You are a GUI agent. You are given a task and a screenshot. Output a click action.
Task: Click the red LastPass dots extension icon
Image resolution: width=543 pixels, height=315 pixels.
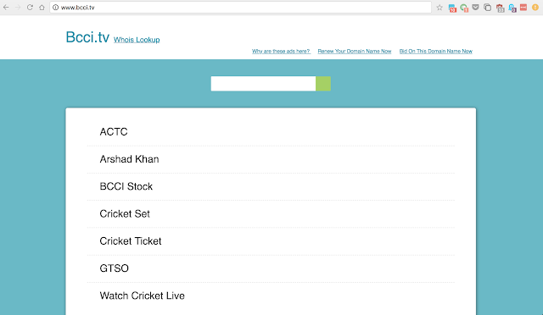[523, 7]
